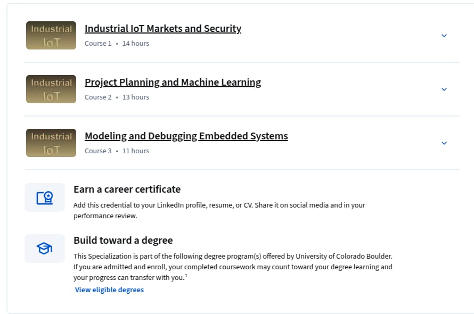Click the career certificate badge icon

45,197
